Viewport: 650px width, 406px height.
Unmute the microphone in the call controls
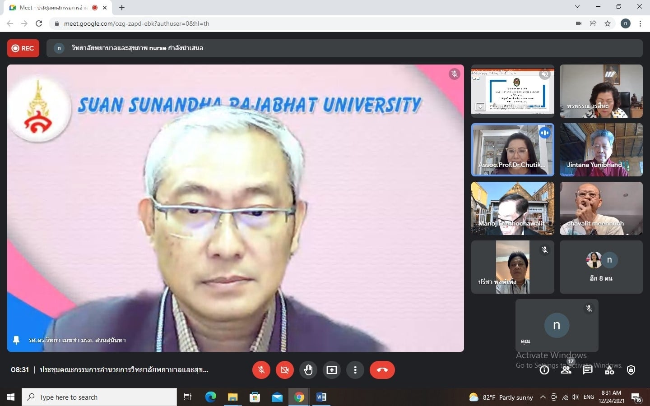tap(261, 370)
